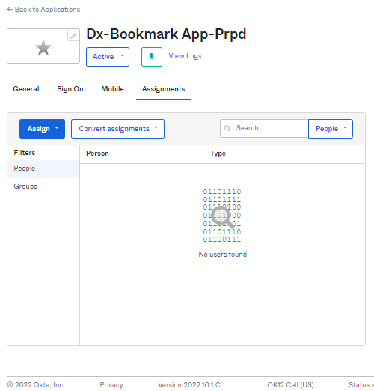Screen dimensions: 374x391
Task: Filter assignments by Groups
Action: [25, 187]
